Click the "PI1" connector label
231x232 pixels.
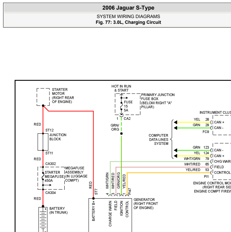click(x=206, y=177)
